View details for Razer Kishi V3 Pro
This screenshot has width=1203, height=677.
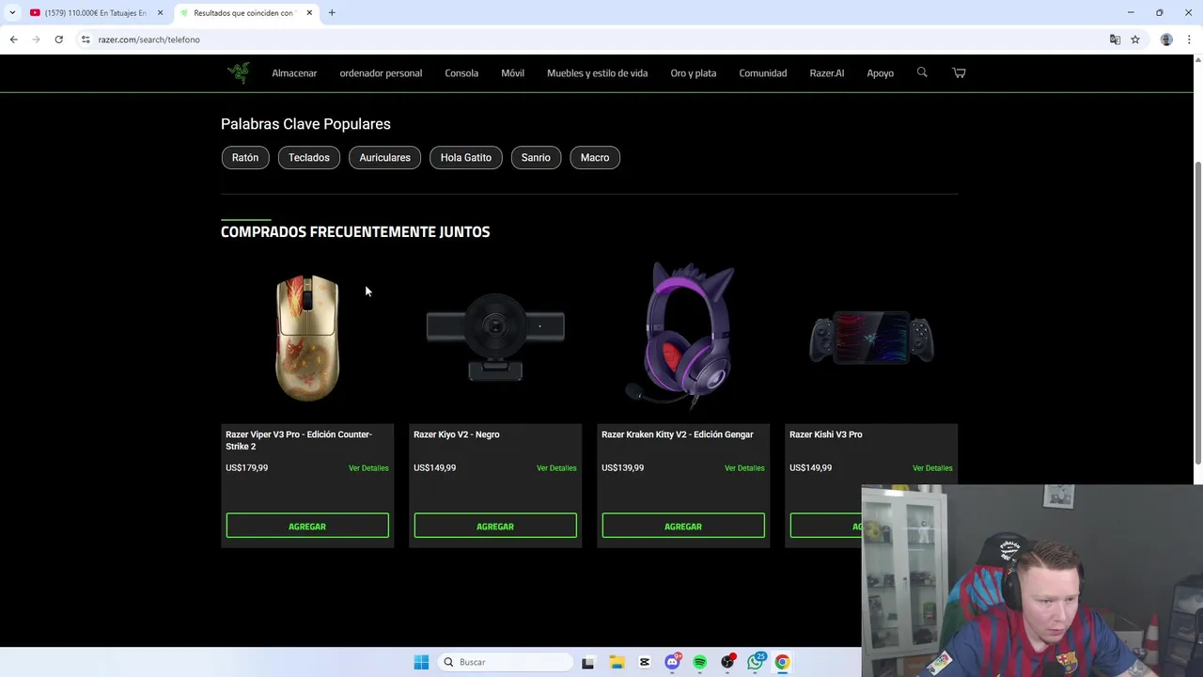932,468
